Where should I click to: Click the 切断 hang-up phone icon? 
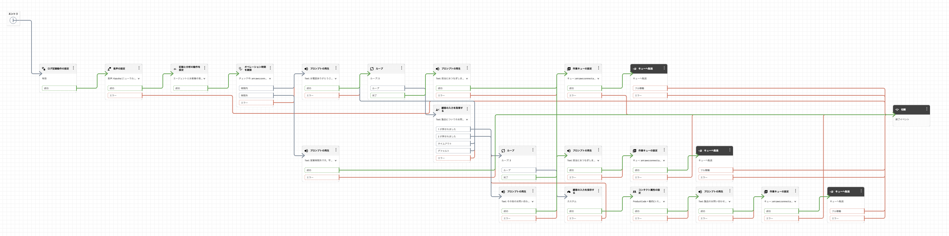click(x=897, y=109)
